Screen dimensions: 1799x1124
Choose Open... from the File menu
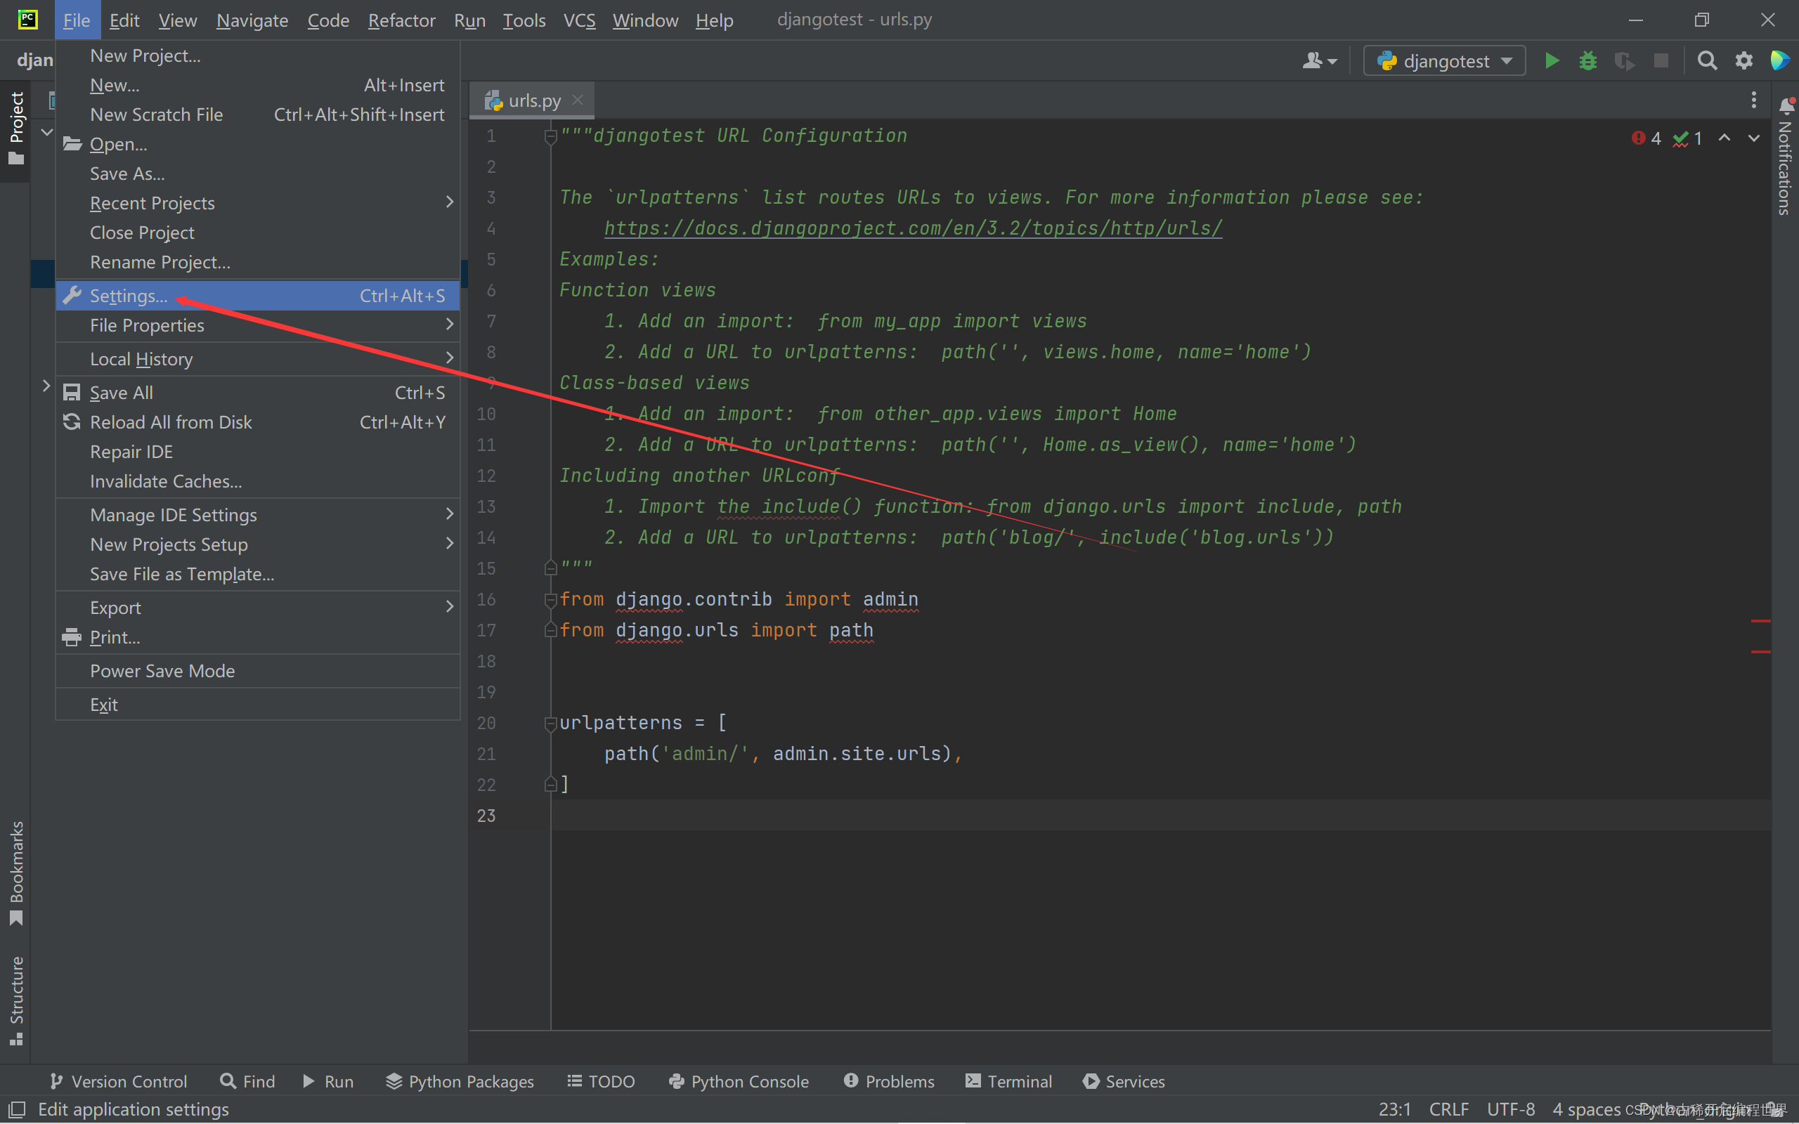tap(258, 143)
